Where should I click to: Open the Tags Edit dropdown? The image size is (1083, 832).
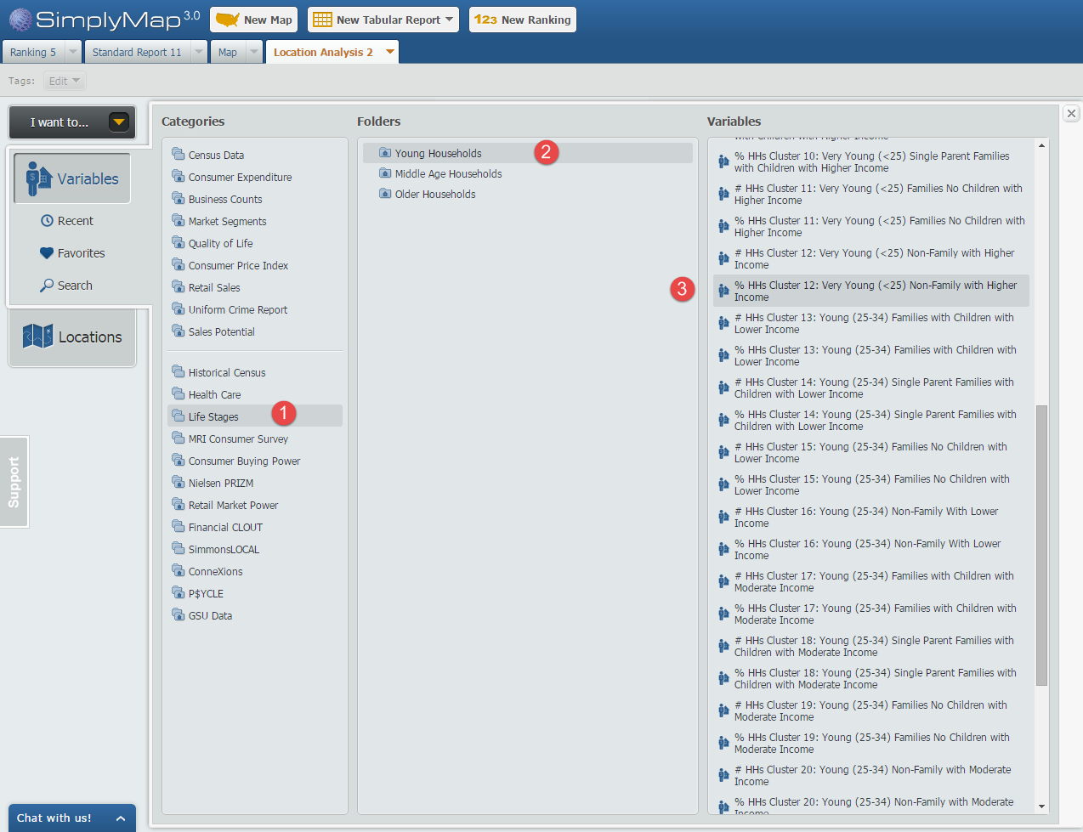65,81
